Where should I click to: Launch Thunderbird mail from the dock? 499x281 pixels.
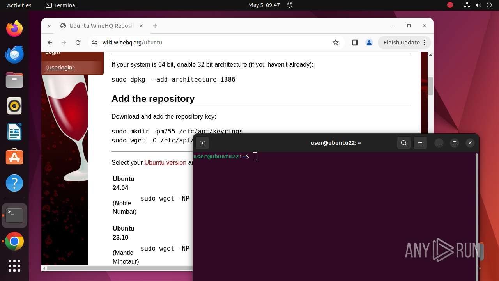coord(14,54)
